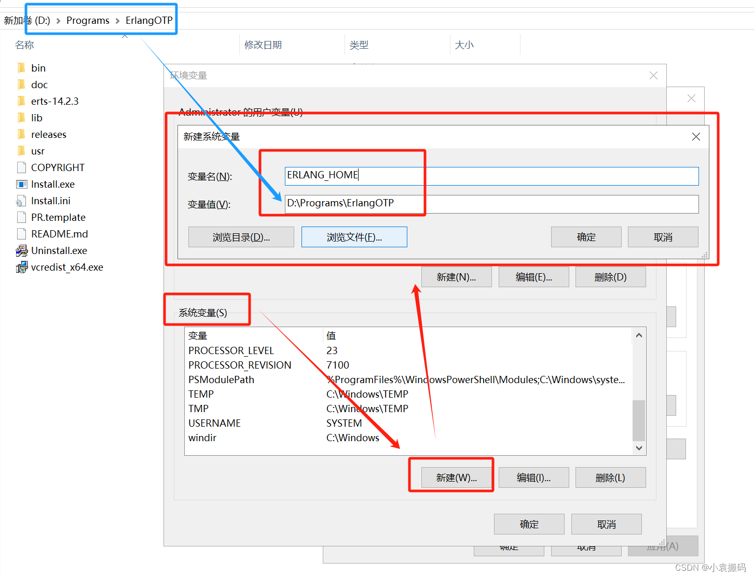Select the USERNAME variable row
This screenshot has height=577, width=754.
[x=408, y=423]
